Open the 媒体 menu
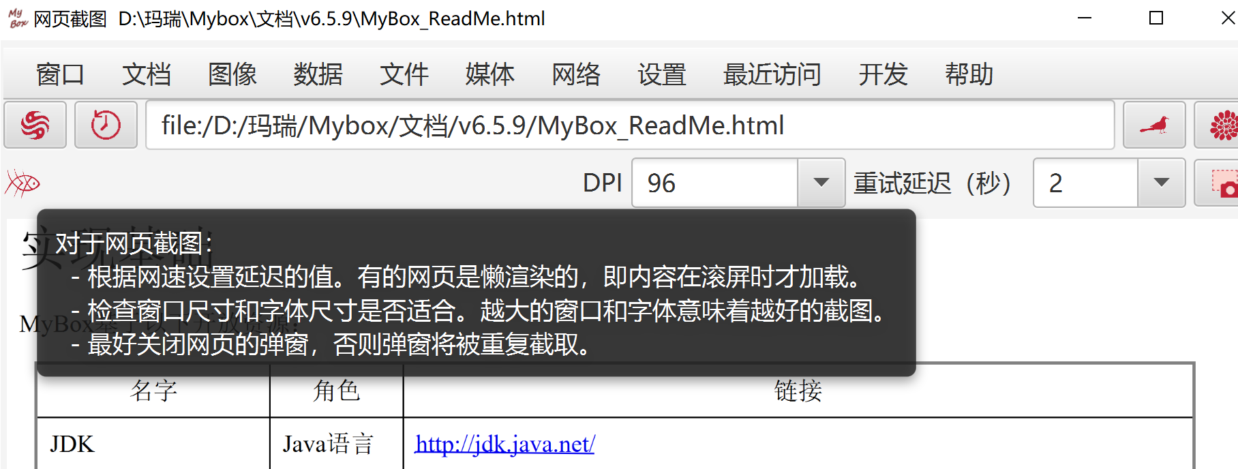 click(x=489, y=74)
